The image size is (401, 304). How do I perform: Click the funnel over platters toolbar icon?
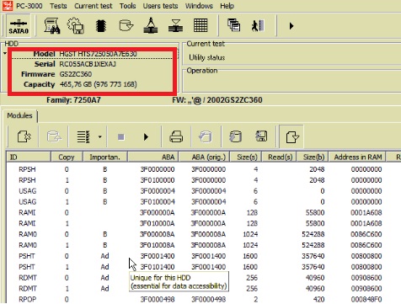click(176, 26)
